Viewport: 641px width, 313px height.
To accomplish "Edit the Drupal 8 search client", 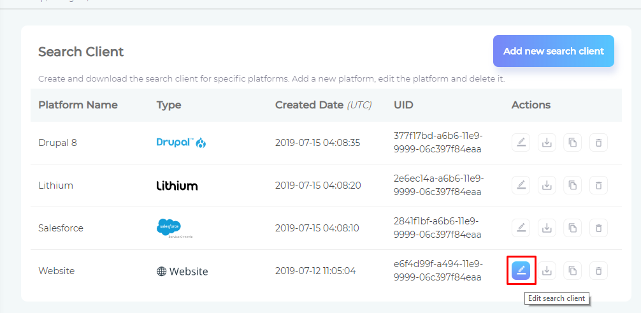I will click(x=521, y=143).
